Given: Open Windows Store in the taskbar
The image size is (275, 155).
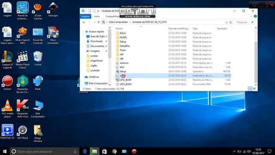Looking at the screenshot, I should click(x=104, y=151).
